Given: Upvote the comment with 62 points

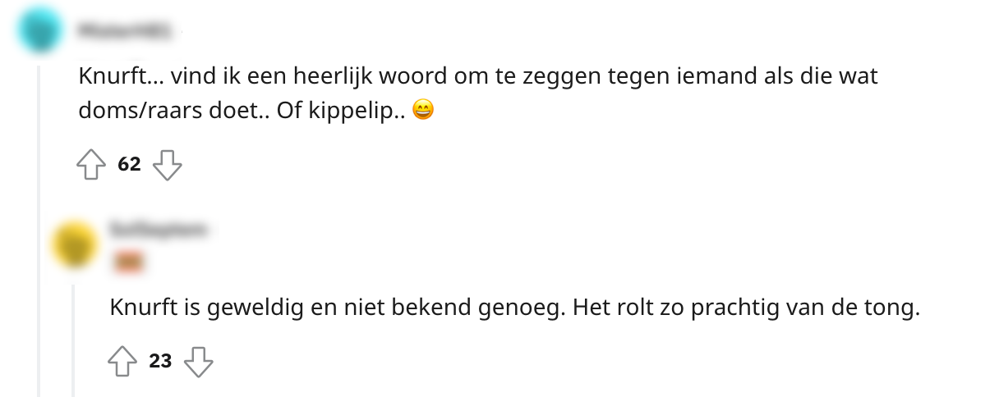Looking at the screenshot, I should (91, 164).
